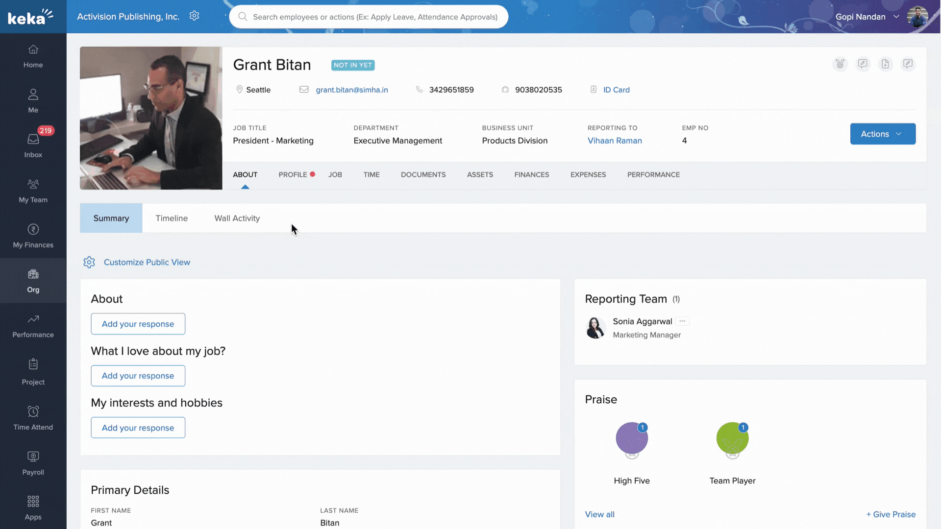Open the more options beside Sonia Aggarwal
The image size is (941, 529).
[x=682, y=321]
